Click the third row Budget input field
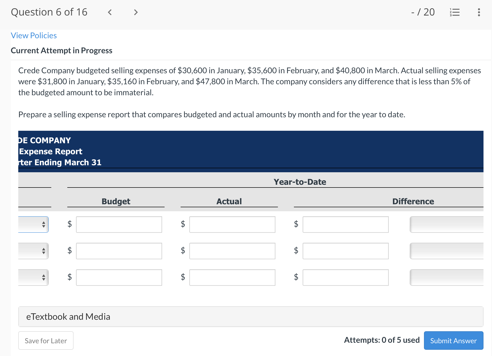The width and height of the screenshot is (492, 356). coord(119,277)
